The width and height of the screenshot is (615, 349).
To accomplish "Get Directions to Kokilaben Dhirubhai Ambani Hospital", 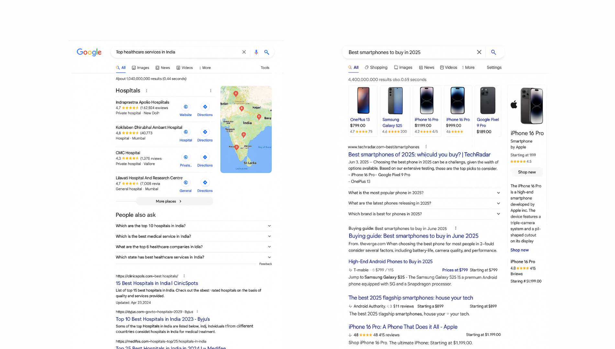I will (x=205, y=132).
